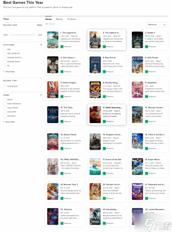Viewport: 172px width, 232px height.
Task: Click the Donkey Kong Metascore score icon
Action: [104, 96]
